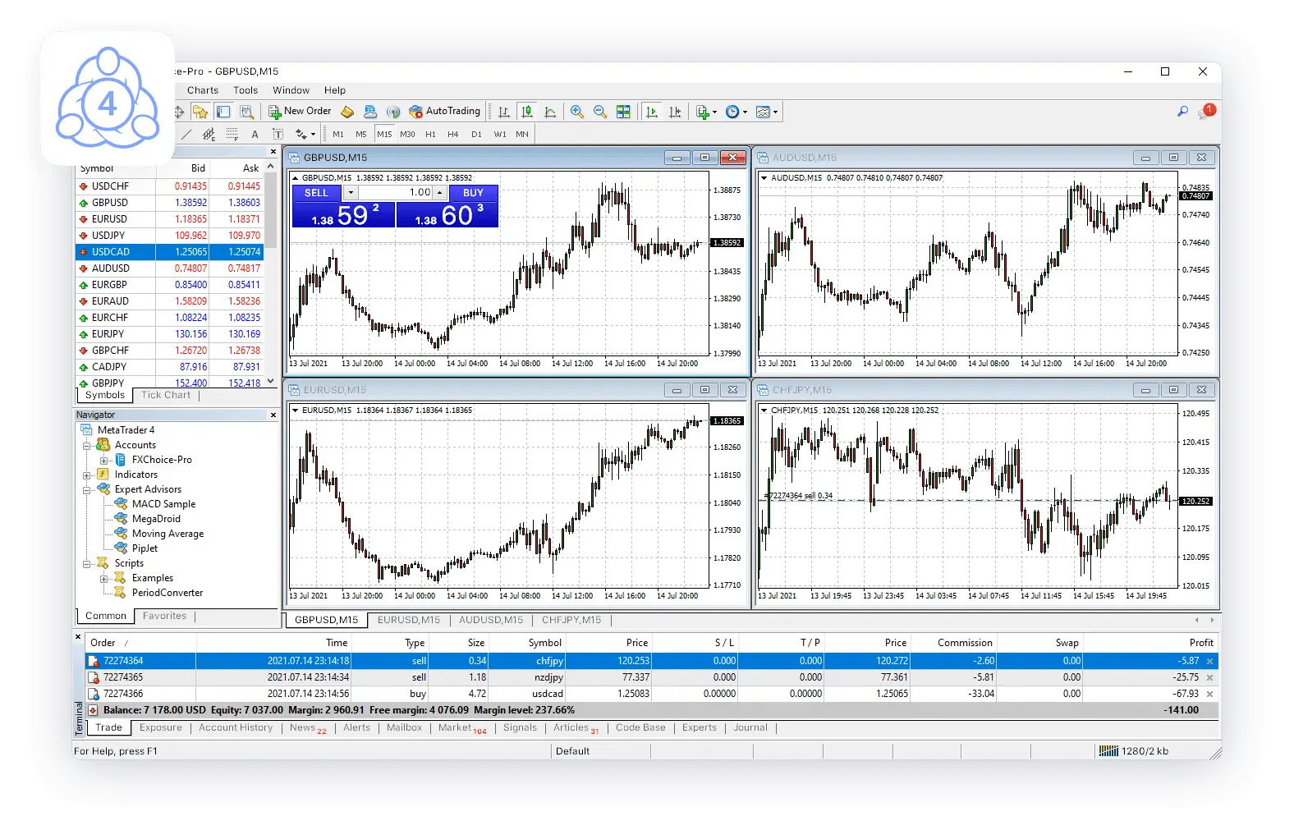Close the Navigator panel
Viewport: 1294px width, 821px height.
(273, 415)
